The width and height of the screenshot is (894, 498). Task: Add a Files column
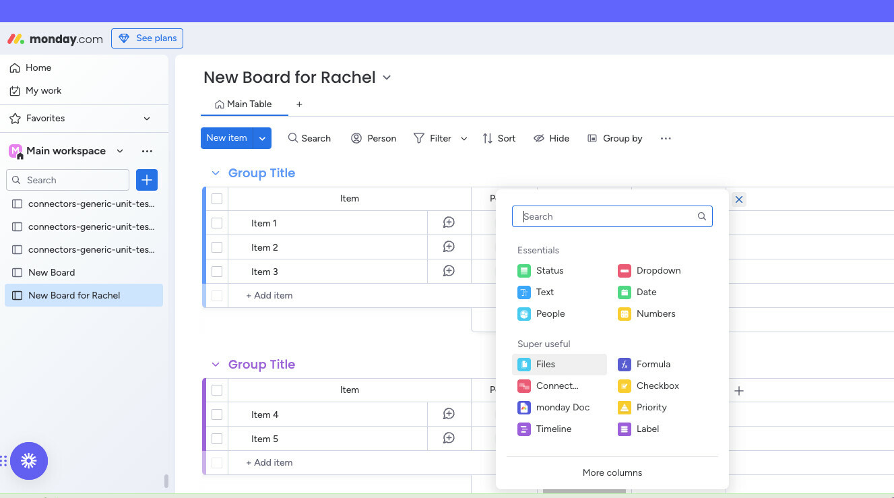click(559, 364)
